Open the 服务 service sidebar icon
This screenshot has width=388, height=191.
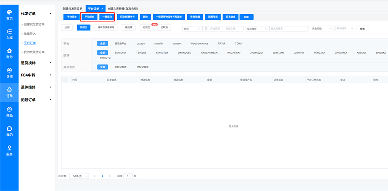pos(9,151)
